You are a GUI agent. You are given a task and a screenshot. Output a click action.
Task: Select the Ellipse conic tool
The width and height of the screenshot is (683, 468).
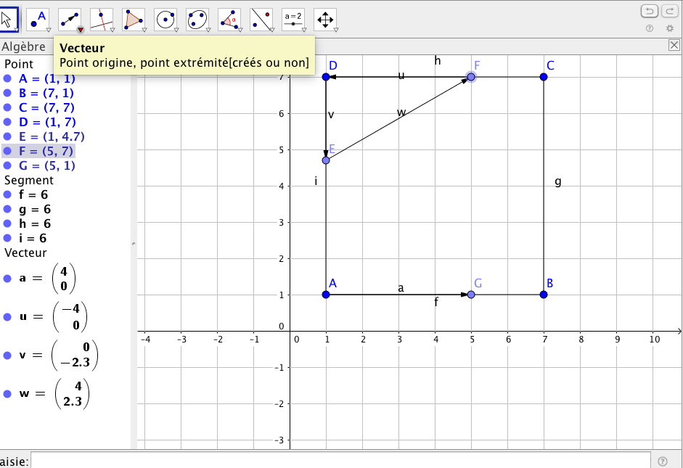click(x=197, y=20)
